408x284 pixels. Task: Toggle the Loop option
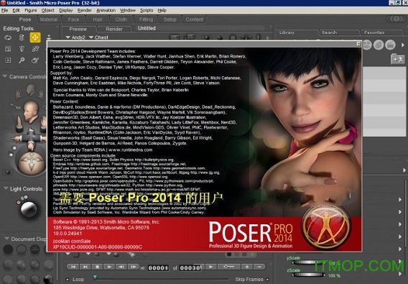(x=68, y=279)
